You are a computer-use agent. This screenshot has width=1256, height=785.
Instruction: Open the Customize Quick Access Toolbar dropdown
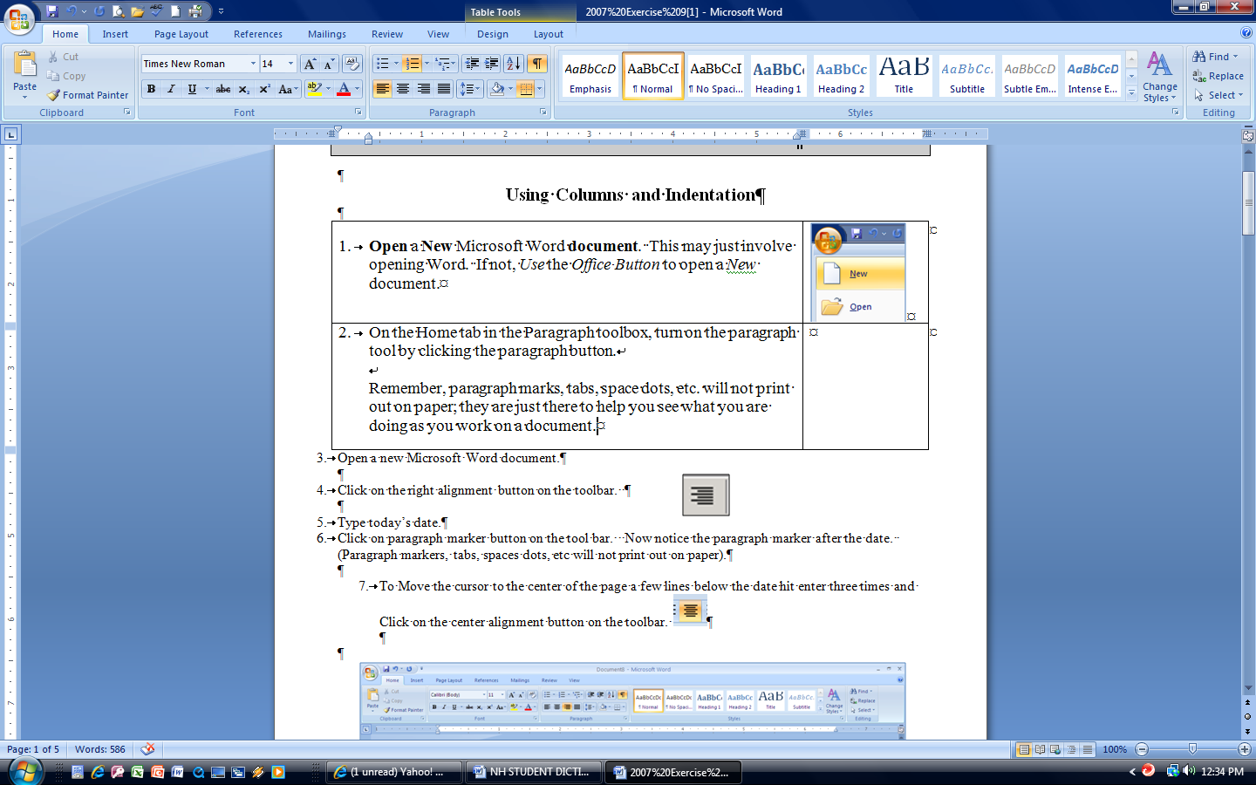pos(221,11)
